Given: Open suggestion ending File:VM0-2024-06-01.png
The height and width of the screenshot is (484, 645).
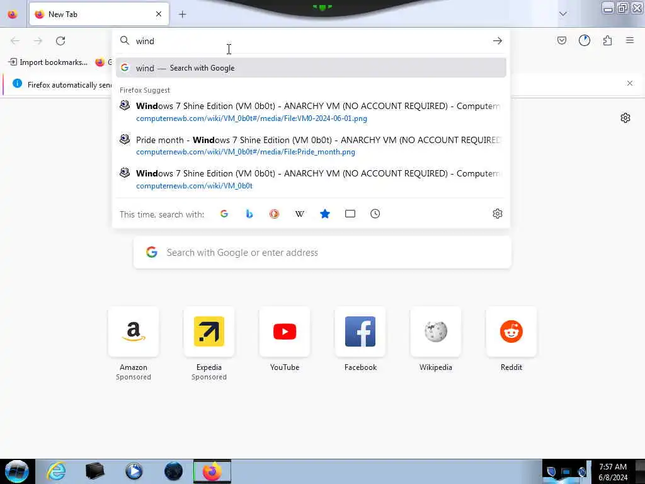Looking at the screenshot, I should click(x=311, y=112).
